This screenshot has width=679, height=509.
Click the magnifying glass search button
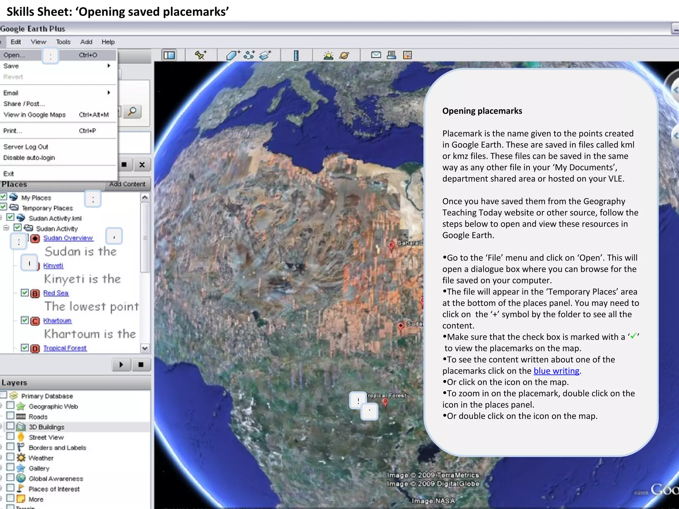pyautogui.click(x=132, y=112)
